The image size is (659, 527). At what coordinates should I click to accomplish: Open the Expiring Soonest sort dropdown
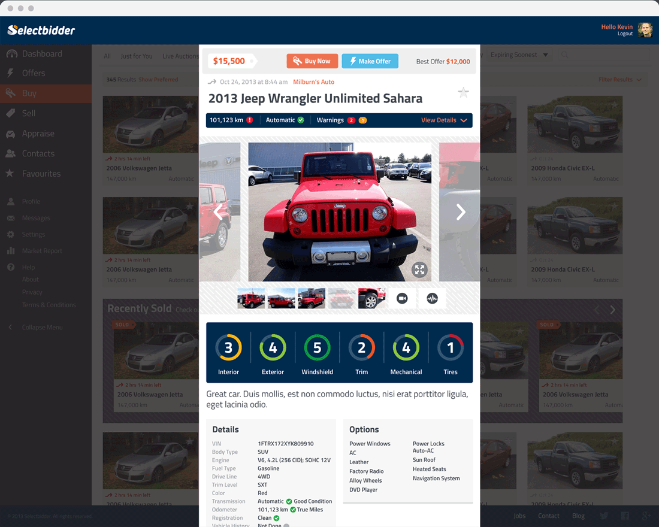tap(519, 54)
